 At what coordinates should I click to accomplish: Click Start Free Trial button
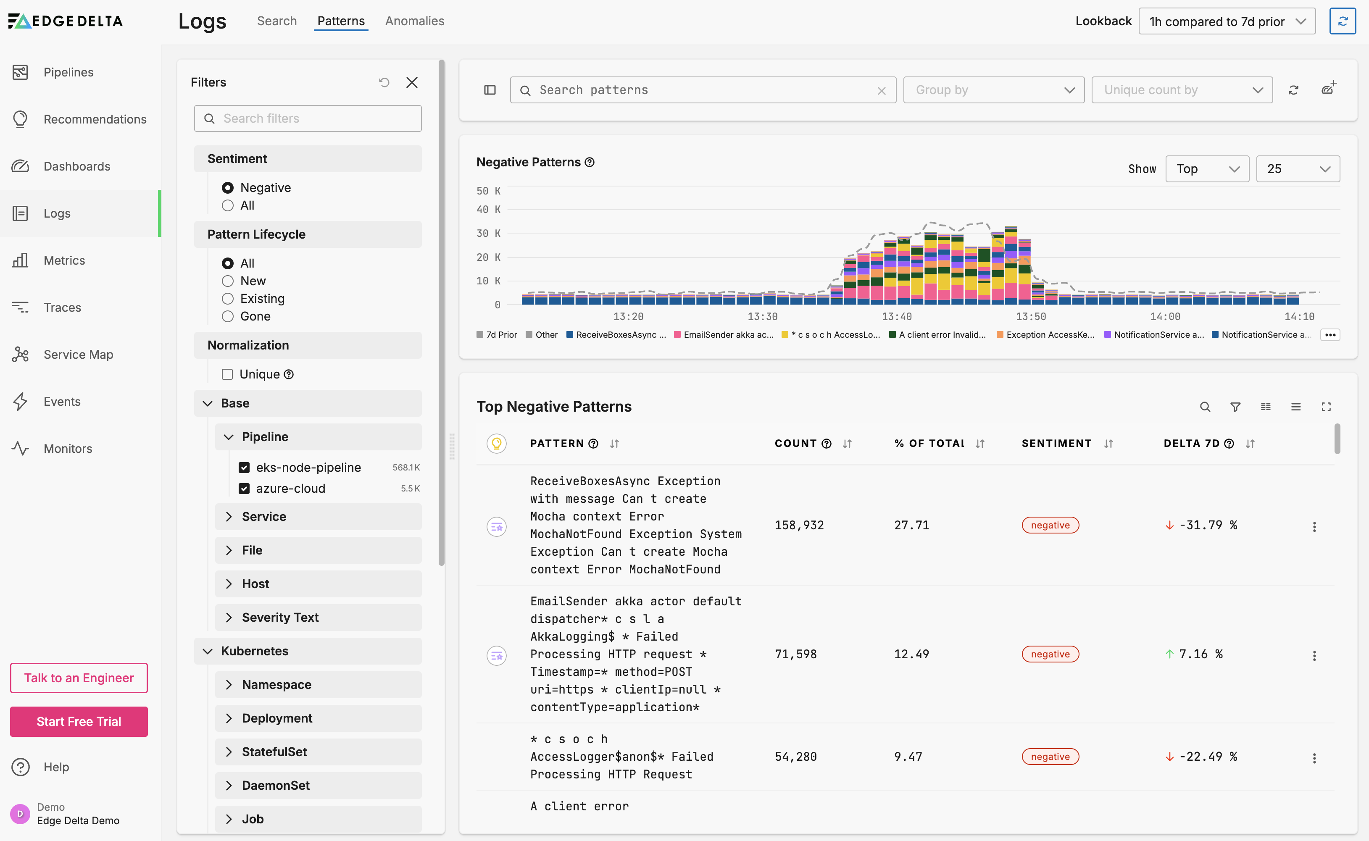click(x=79, y=722)
